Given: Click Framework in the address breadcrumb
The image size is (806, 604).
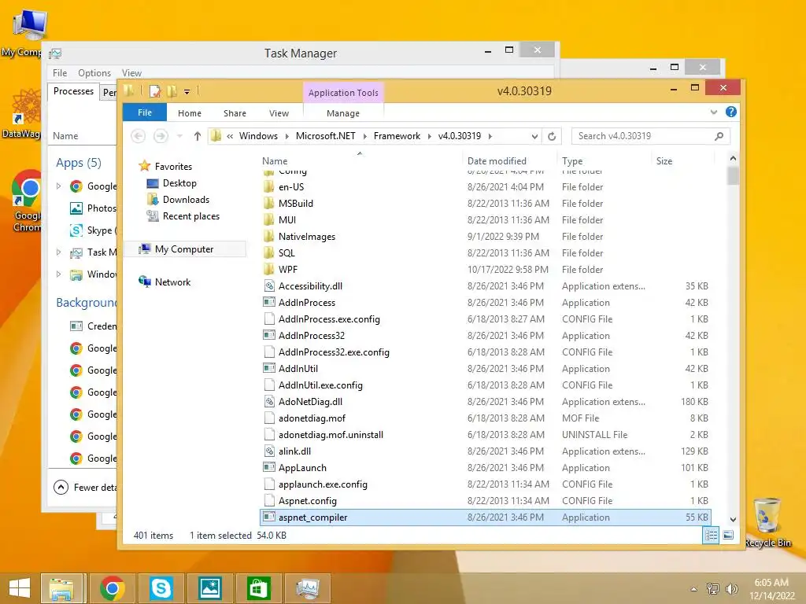Looking at the screenshot, I should pos(397,136).
